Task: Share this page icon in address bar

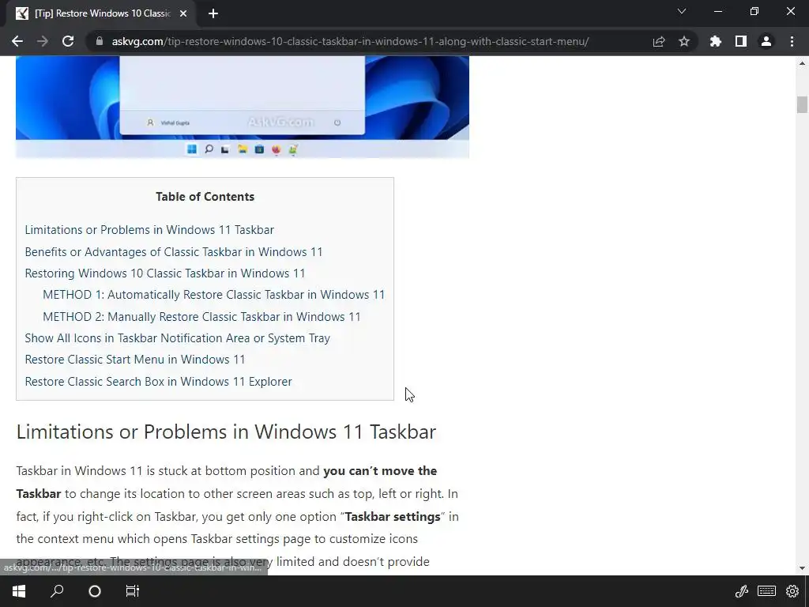Action: pos(659,41)
